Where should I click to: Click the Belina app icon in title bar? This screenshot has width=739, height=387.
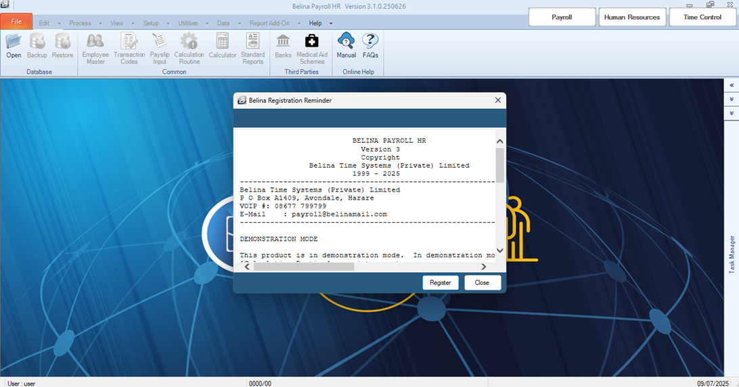[x=5, y=5]
